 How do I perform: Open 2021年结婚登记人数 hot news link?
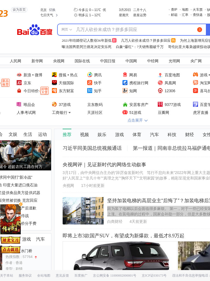point(86,41)
